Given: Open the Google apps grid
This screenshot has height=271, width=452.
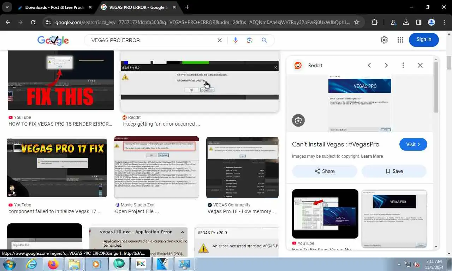Looking at the screenshot, I should pos(400,40).
